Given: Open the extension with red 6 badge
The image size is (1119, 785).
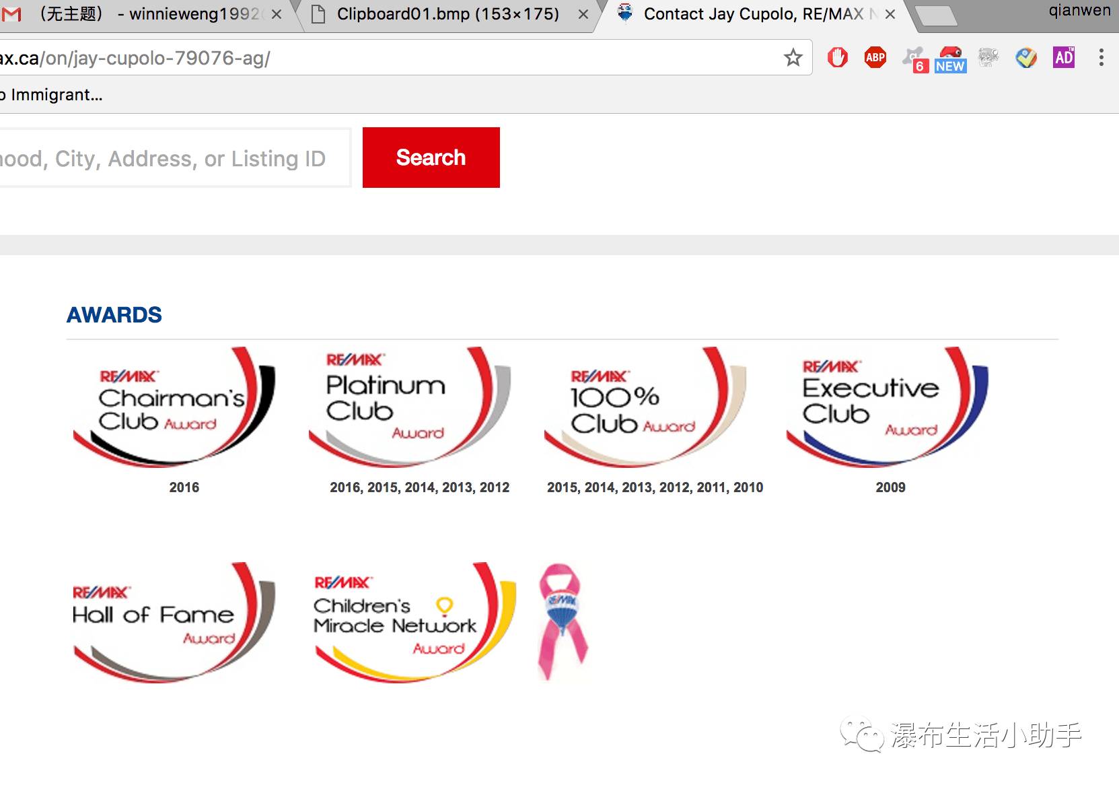Looking at the screenshot, I should pyautogui.click(x=914, y=59).
